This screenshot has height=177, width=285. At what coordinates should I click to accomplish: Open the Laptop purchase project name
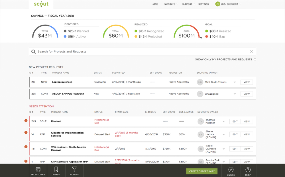pos(62,82)
